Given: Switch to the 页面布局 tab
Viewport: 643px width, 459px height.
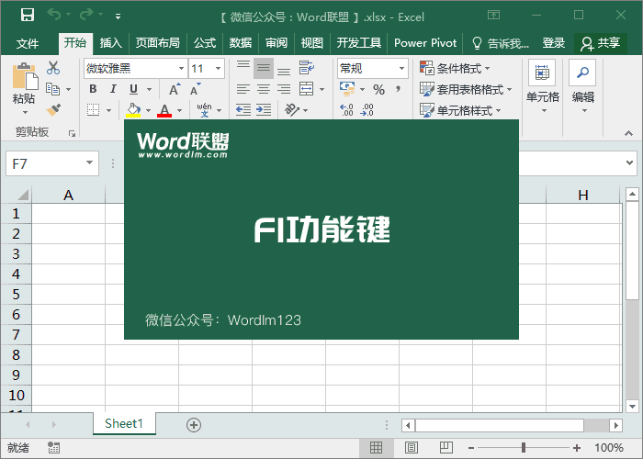Looking at the screenshot, I should tap(158, 43).
